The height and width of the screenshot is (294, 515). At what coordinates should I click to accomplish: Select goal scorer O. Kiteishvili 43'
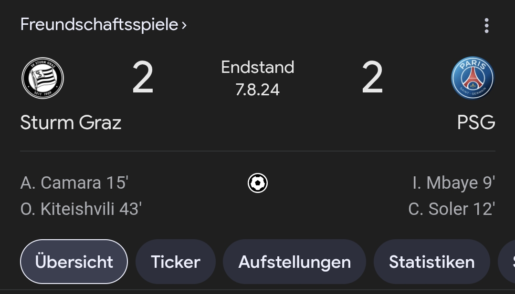pos(81,209)
